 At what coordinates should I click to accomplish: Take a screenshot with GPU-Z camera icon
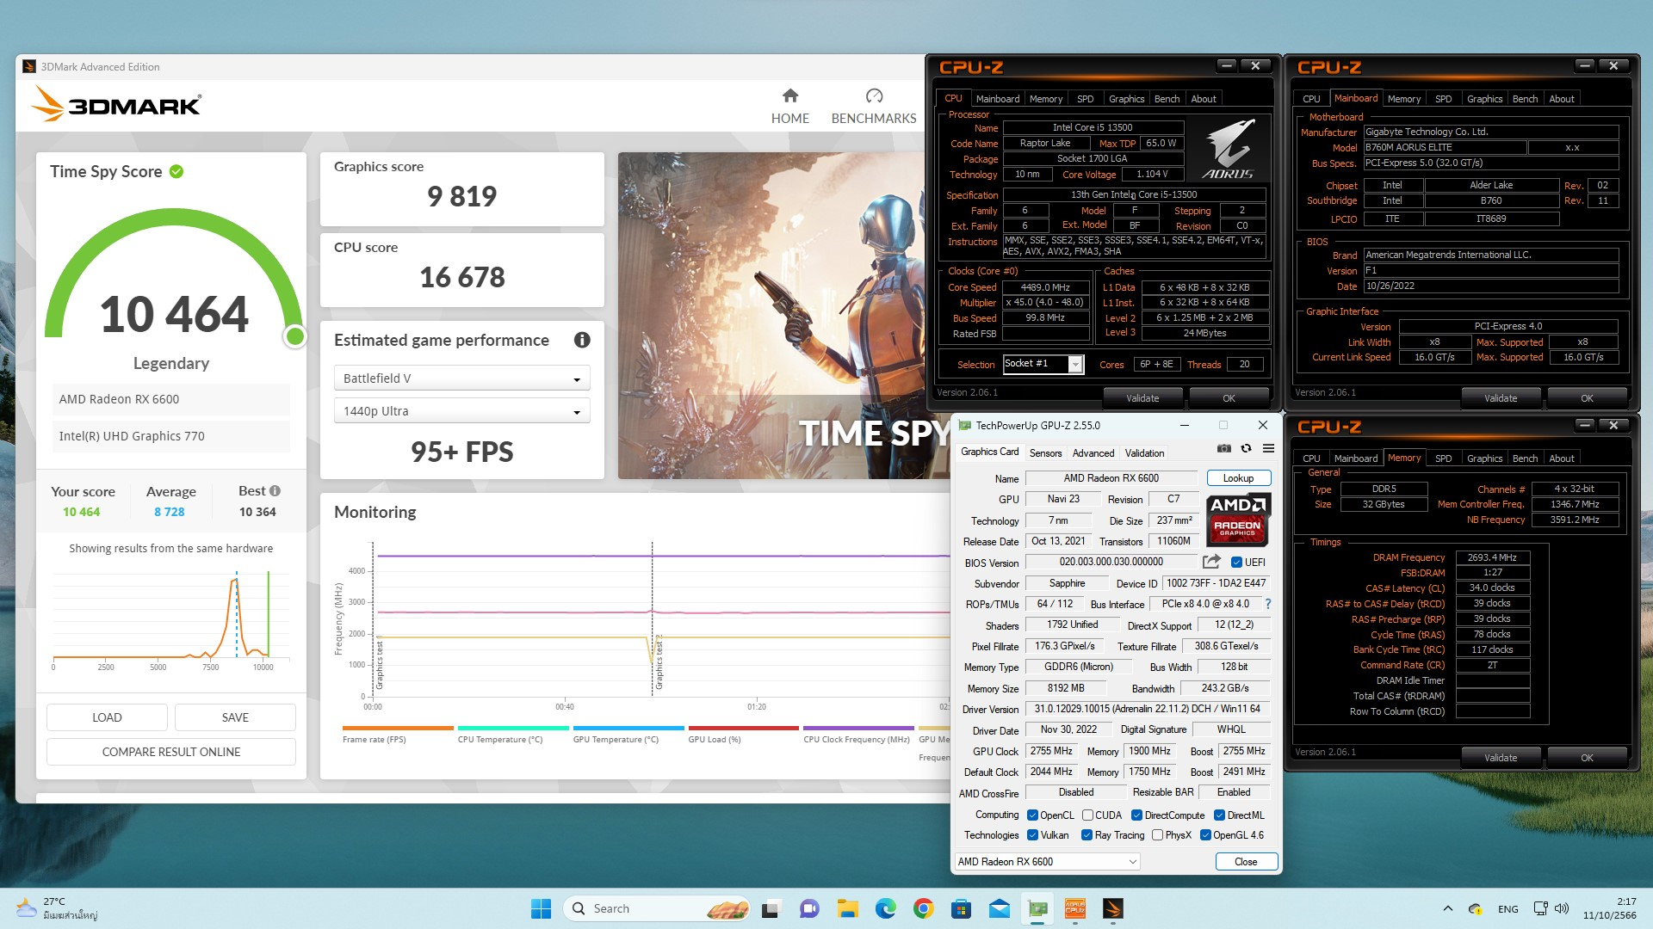[1223, 448]
